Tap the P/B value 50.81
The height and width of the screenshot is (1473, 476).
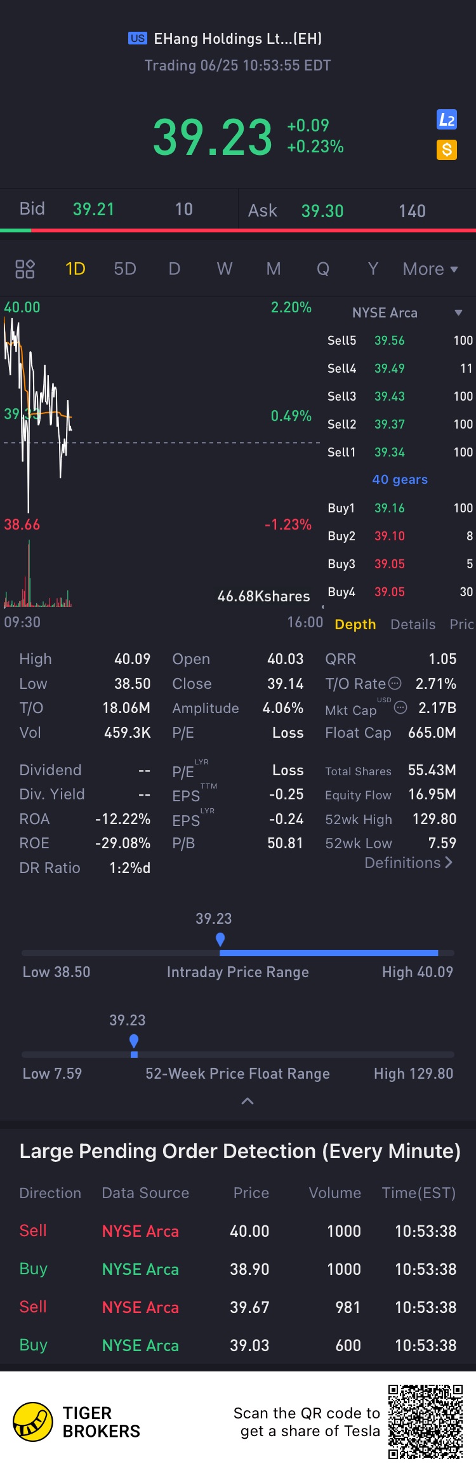[286, 843]
